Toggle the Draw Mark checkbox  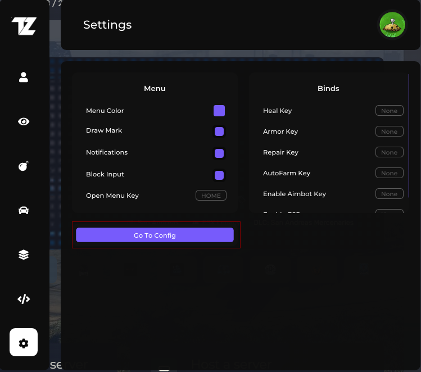[x=219, y=131]
